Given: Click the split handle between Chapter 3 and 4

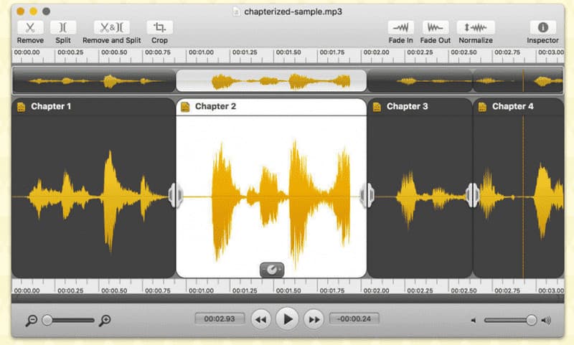Looking at the screenshot, I should pos(473,195).
